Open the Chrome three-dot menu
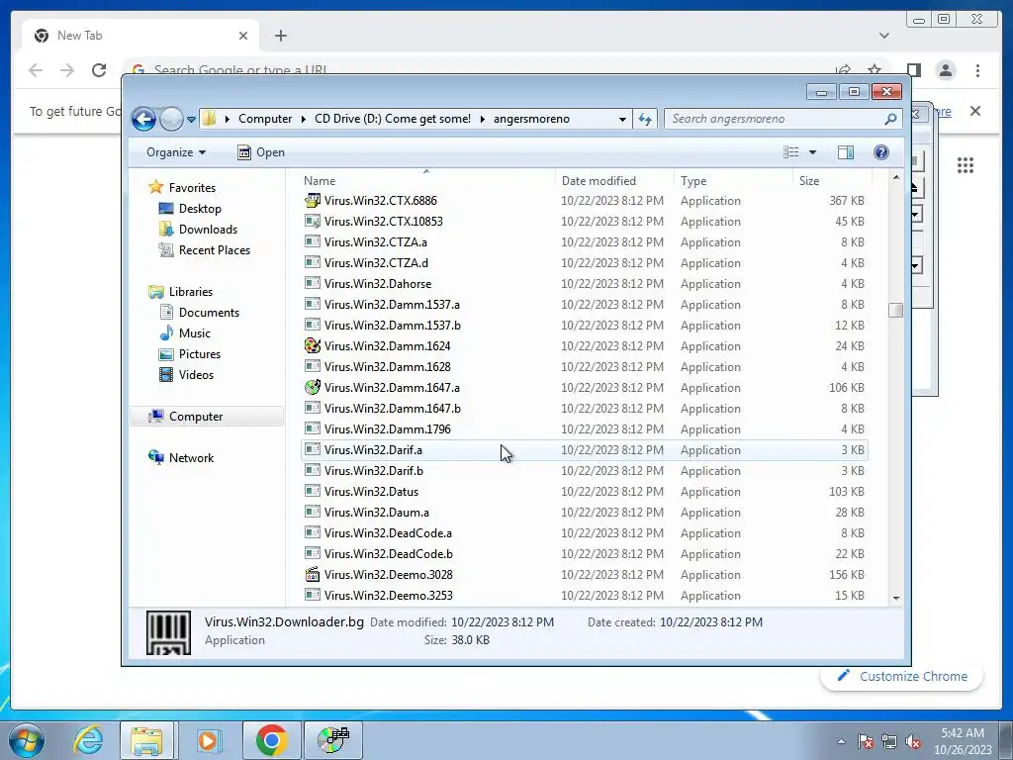Viewport: 1013px width, 760px height. pos(977,70)
